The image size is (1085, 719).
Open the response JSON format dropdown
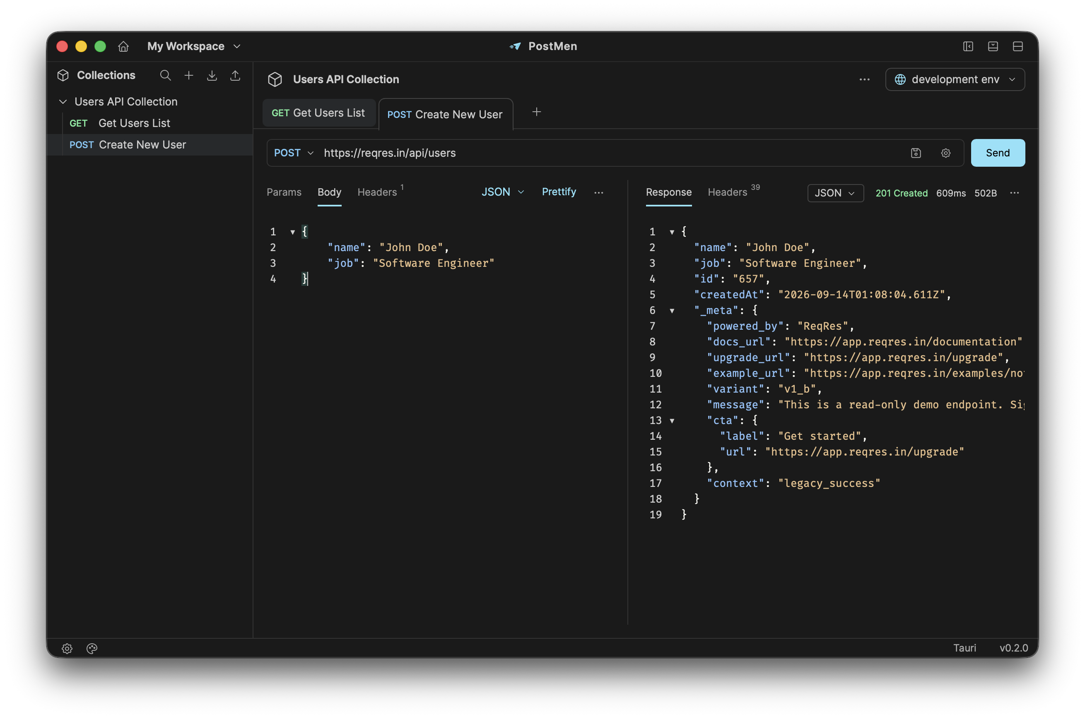click(835, 193)
